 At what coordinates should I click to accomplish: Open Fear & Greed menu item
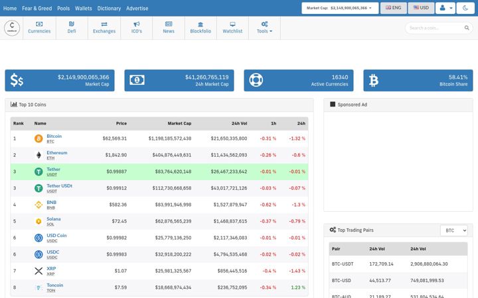click(37, 9)
